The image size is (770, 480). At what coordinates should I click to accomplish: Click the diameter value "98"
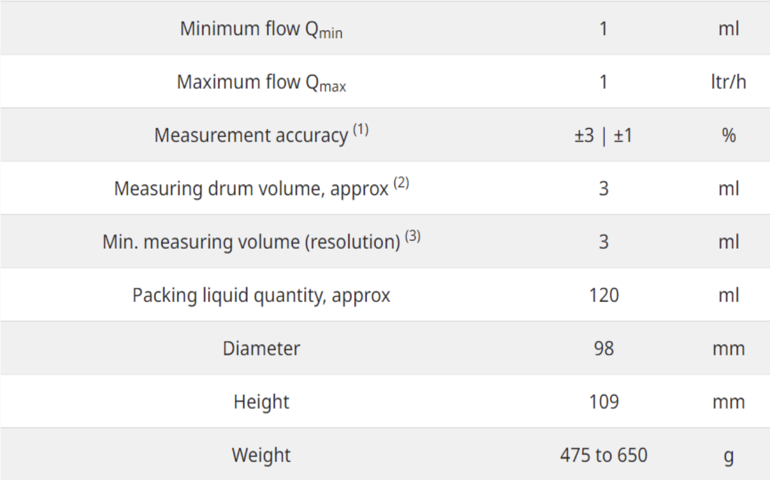click(603, 349)
